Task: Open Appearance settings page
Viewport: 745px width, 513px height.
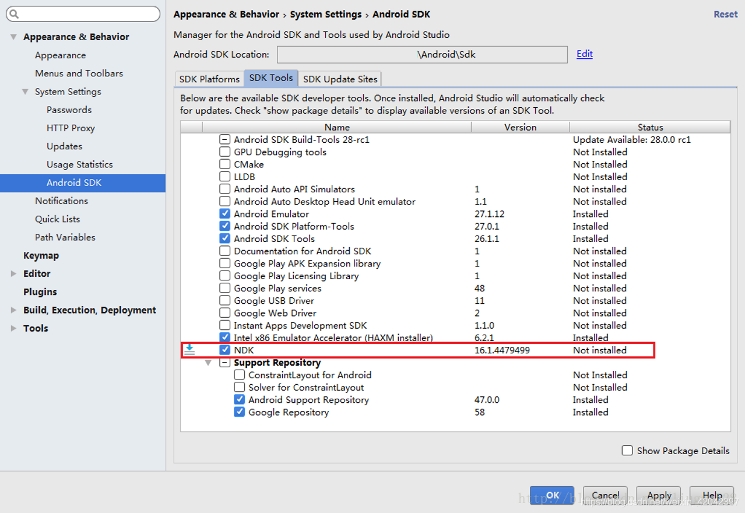Action: [60, 55]
